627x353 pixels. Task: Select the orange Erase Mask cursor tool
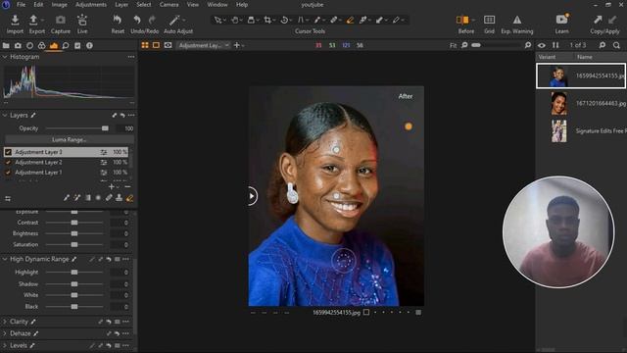pos(350,20)
